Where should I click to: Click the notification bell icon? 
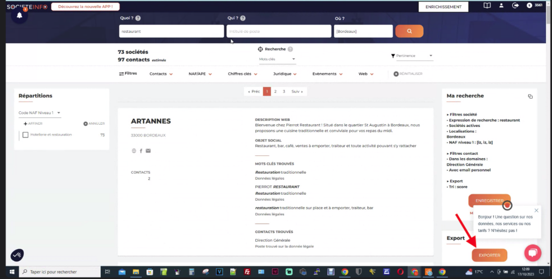19,15
